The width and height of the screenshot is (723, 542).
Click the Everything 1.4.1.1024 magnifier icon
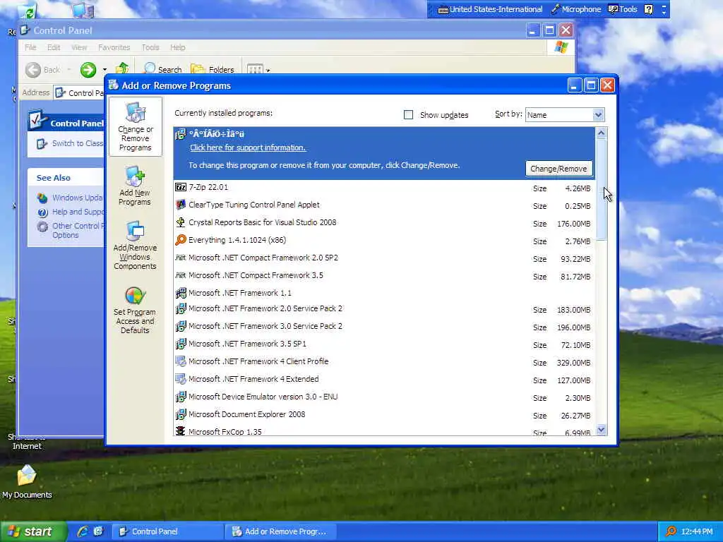pos(181,240)
